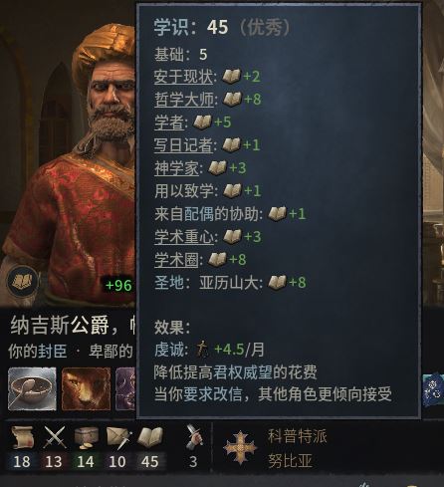Click the lion wrathful trait icon
Screen dimensions: 444x487
pyautogui.click(x=86, y=388)
